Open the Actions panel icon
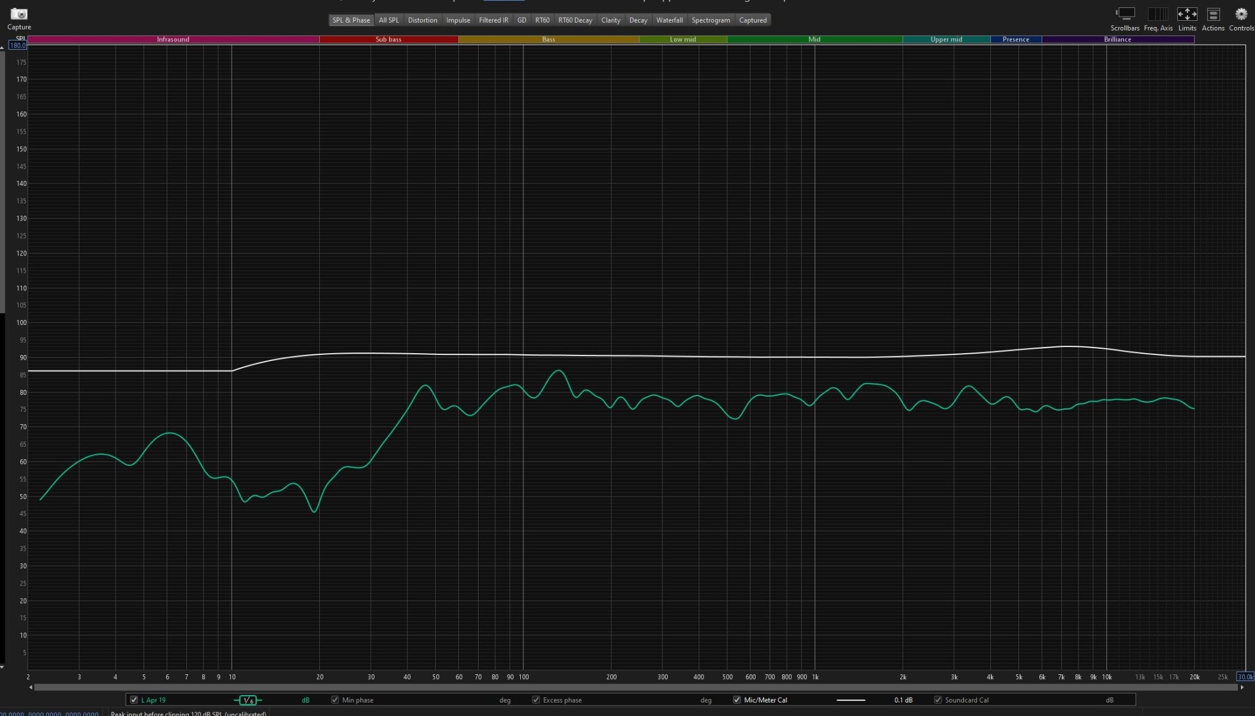Screen dimensions: 1255x716 1213,14
